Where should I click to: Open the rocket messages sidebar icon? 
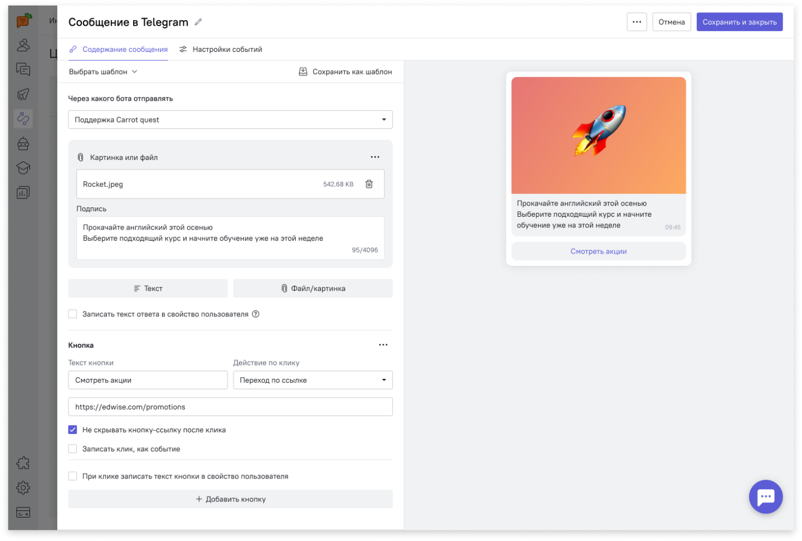pos(23,94)
